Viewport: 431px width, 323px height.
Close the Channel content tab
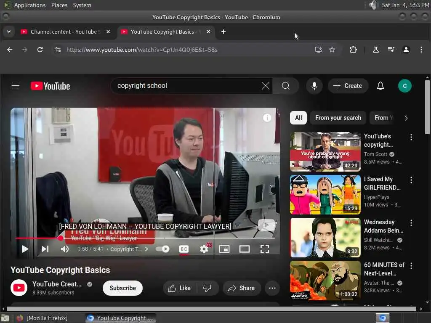coord(108,32)
